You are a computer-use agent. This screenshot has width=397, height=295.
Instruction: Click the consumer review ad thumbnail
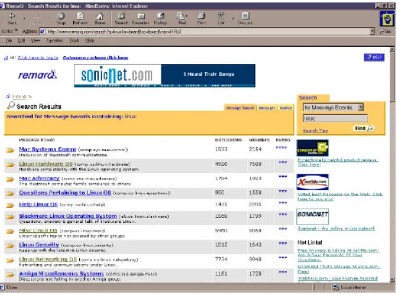tap(313, 148)
